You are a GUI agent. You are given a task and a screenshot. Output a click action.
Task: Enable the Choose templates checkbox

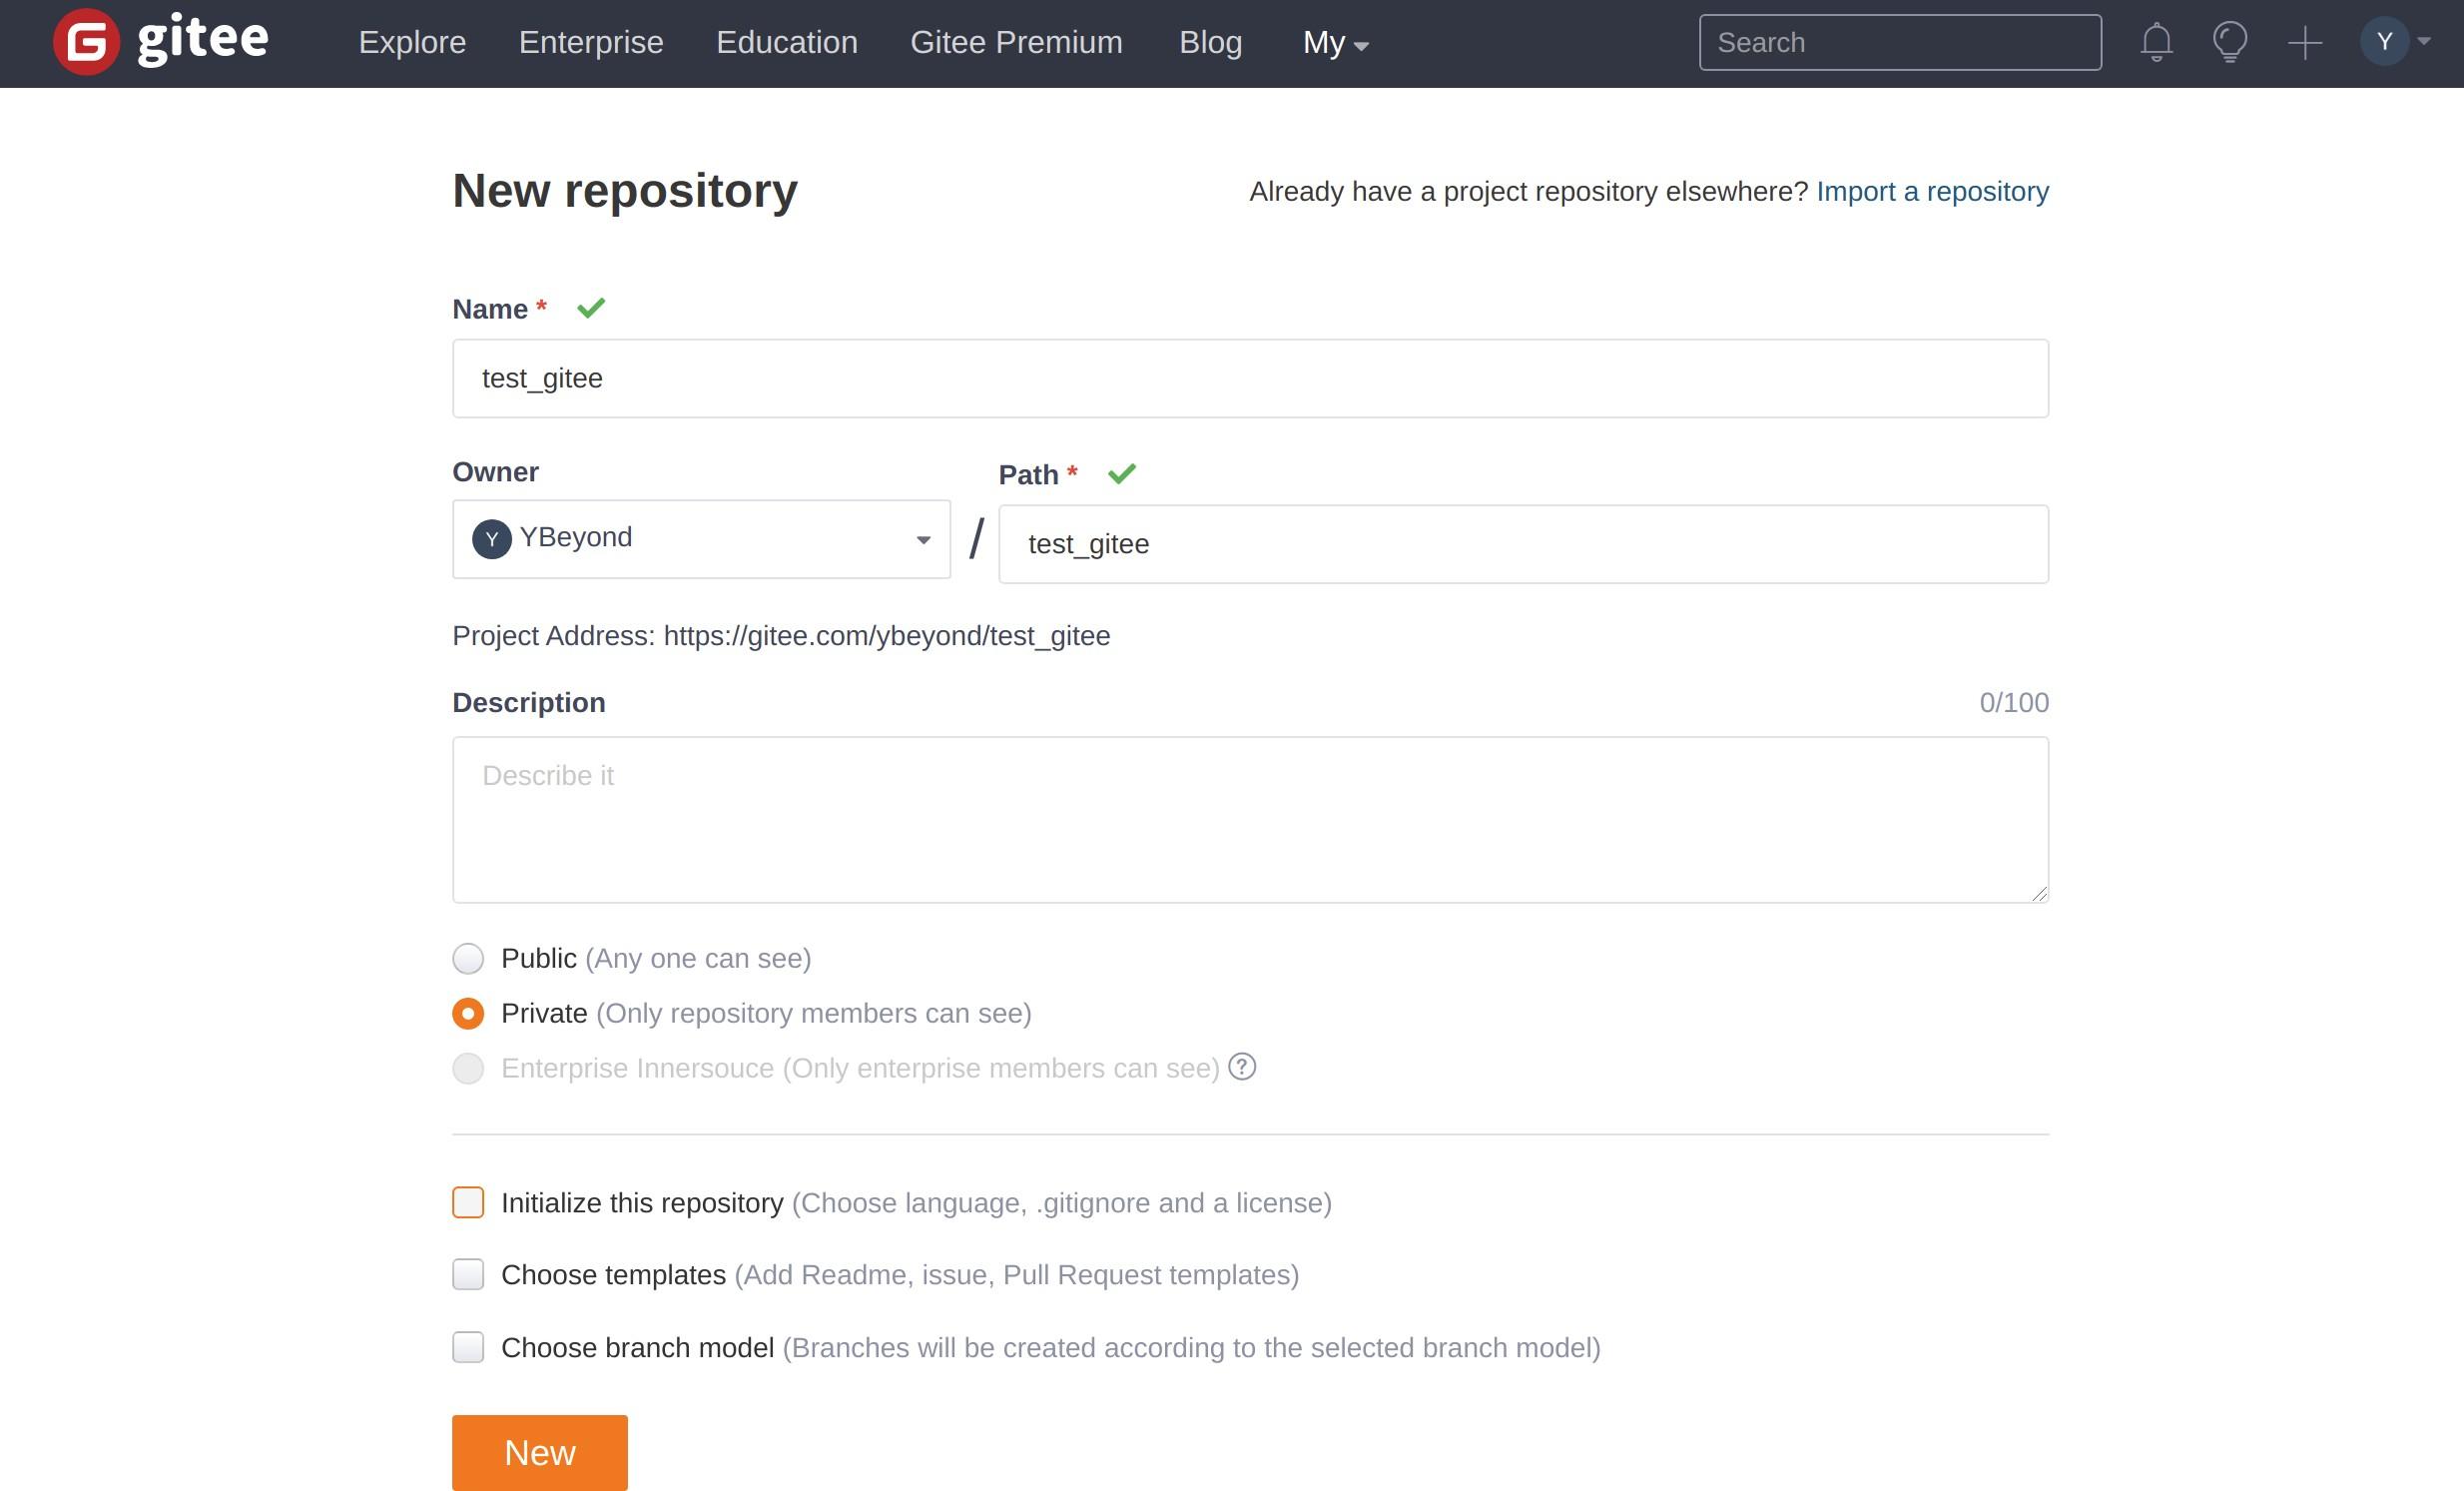468,1274
